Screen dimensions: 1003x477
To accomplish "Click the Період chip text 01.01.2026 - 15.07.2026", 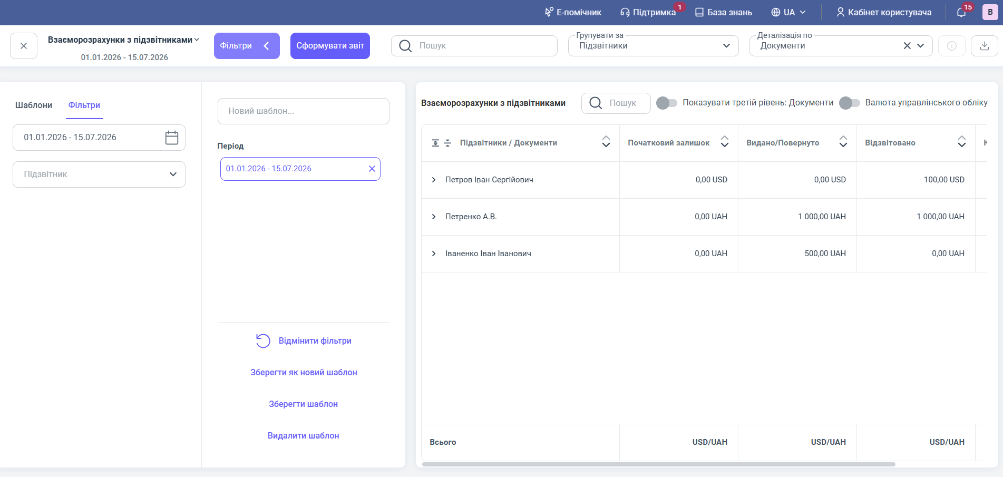I will click(x=269, y=169).
